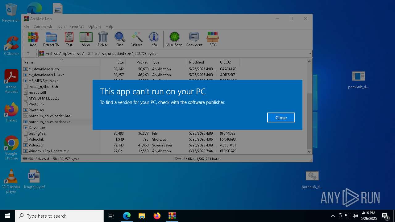
Task: Select the VLC media player desktop icon
Action: pos(11,181)
